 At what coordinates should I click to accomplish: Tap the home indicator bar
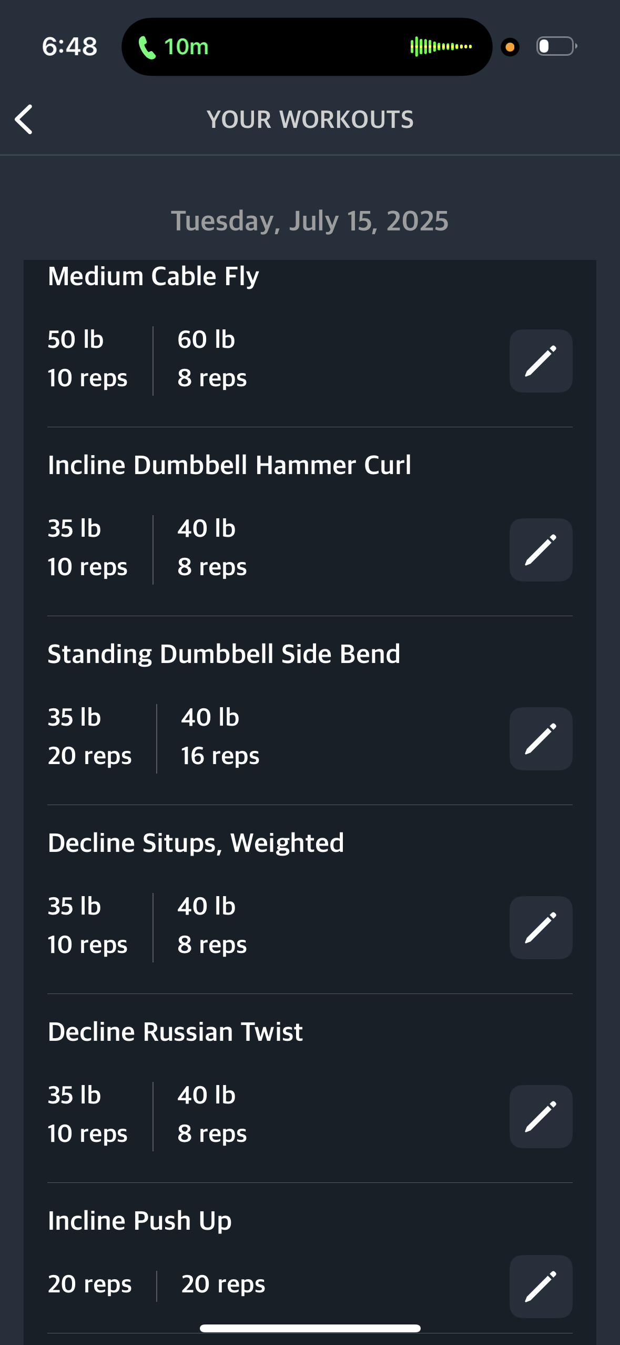[x=310, y=1328]
